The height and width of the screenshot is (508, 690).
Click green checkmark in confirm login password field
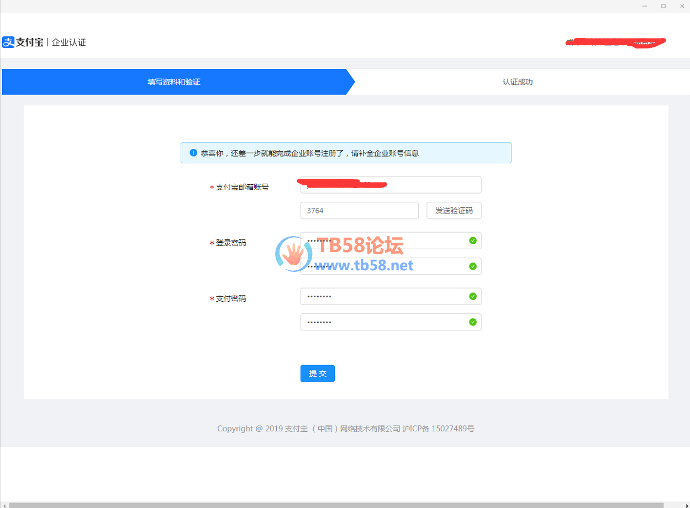pos(472,266)
